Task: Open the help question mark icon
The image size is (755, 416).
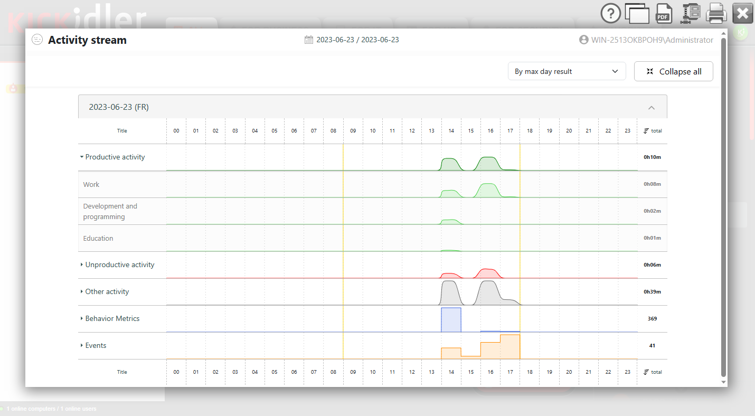Action: [611, 13]
